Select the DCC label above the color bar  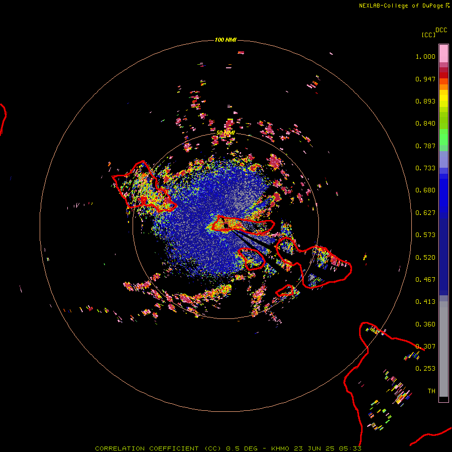(x=441, y=30)
